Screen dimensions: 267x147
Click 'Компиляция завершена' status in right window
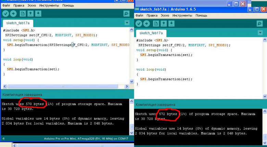[x=155, y=105]
